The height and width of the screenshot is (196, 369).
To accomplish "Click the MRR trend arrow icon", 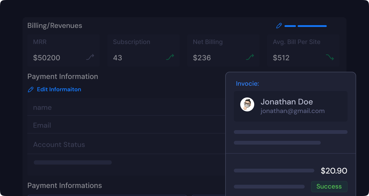I will pyautogui.click(x=90, y=57).
